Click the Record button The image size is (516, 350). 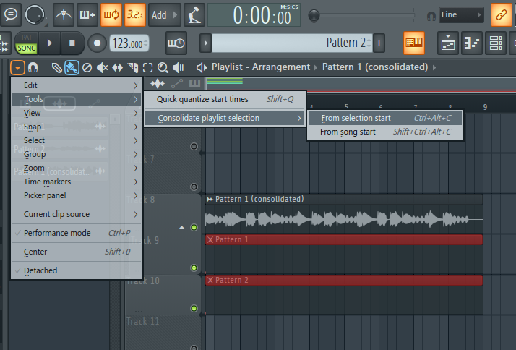pyautogui.click(x=97, y=43)
